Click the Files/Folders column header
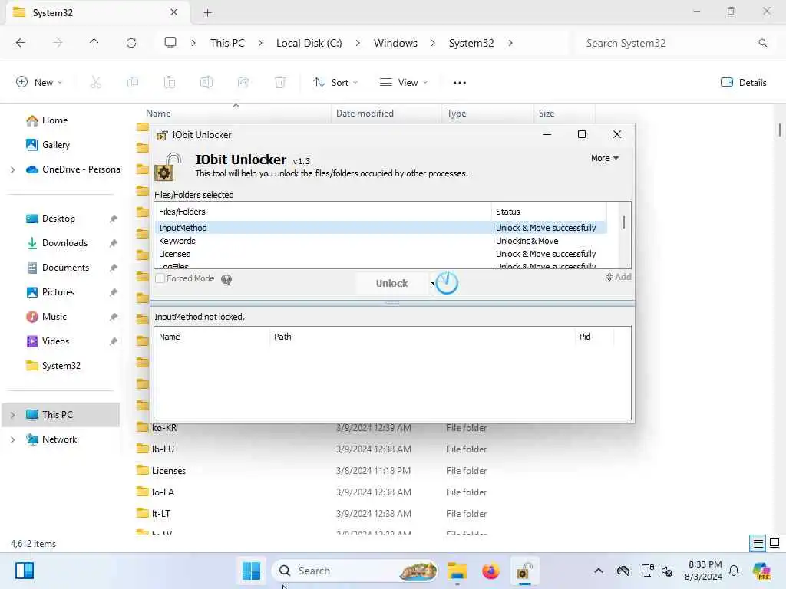The height and width of the screenshot is (589, 786). pyautogui.click(x=323, y=212)
